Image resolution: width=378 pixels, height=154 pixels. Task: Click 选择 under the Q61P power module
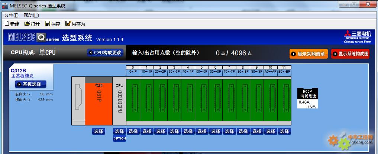98,131
